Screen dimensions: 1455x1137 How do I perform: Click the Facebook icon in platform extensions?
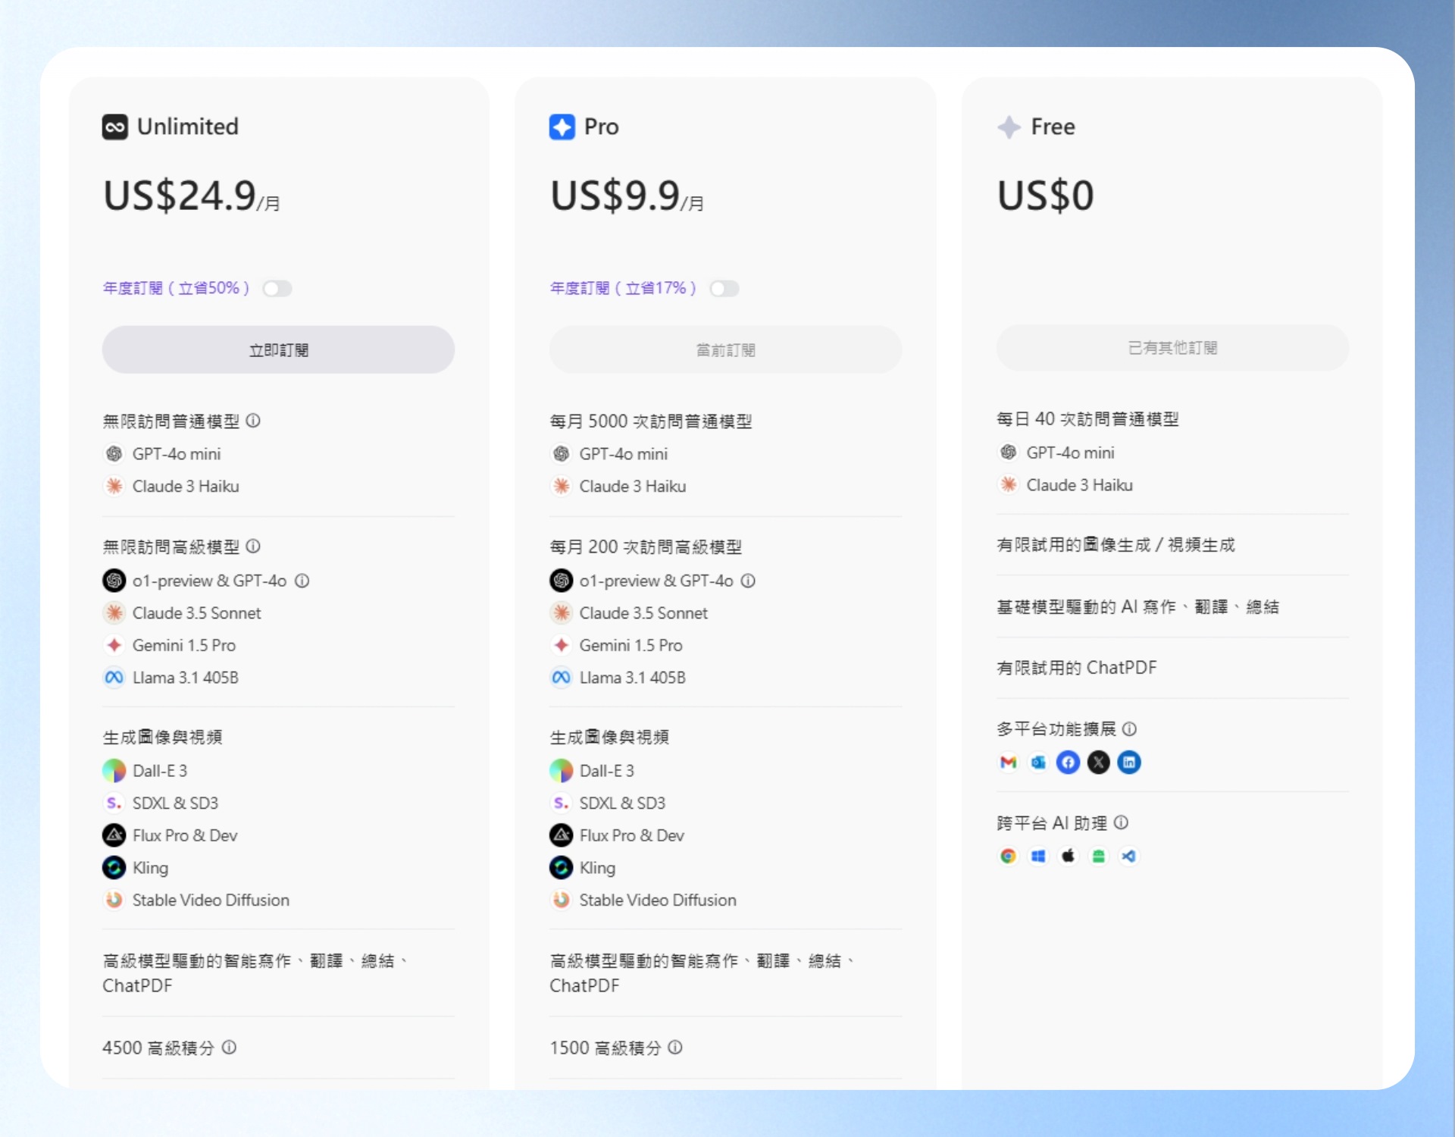[1069, 763]
